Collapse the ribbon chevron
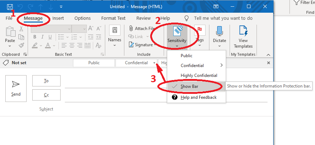Viewport: 315px width, 145px height. pos(268,55)
